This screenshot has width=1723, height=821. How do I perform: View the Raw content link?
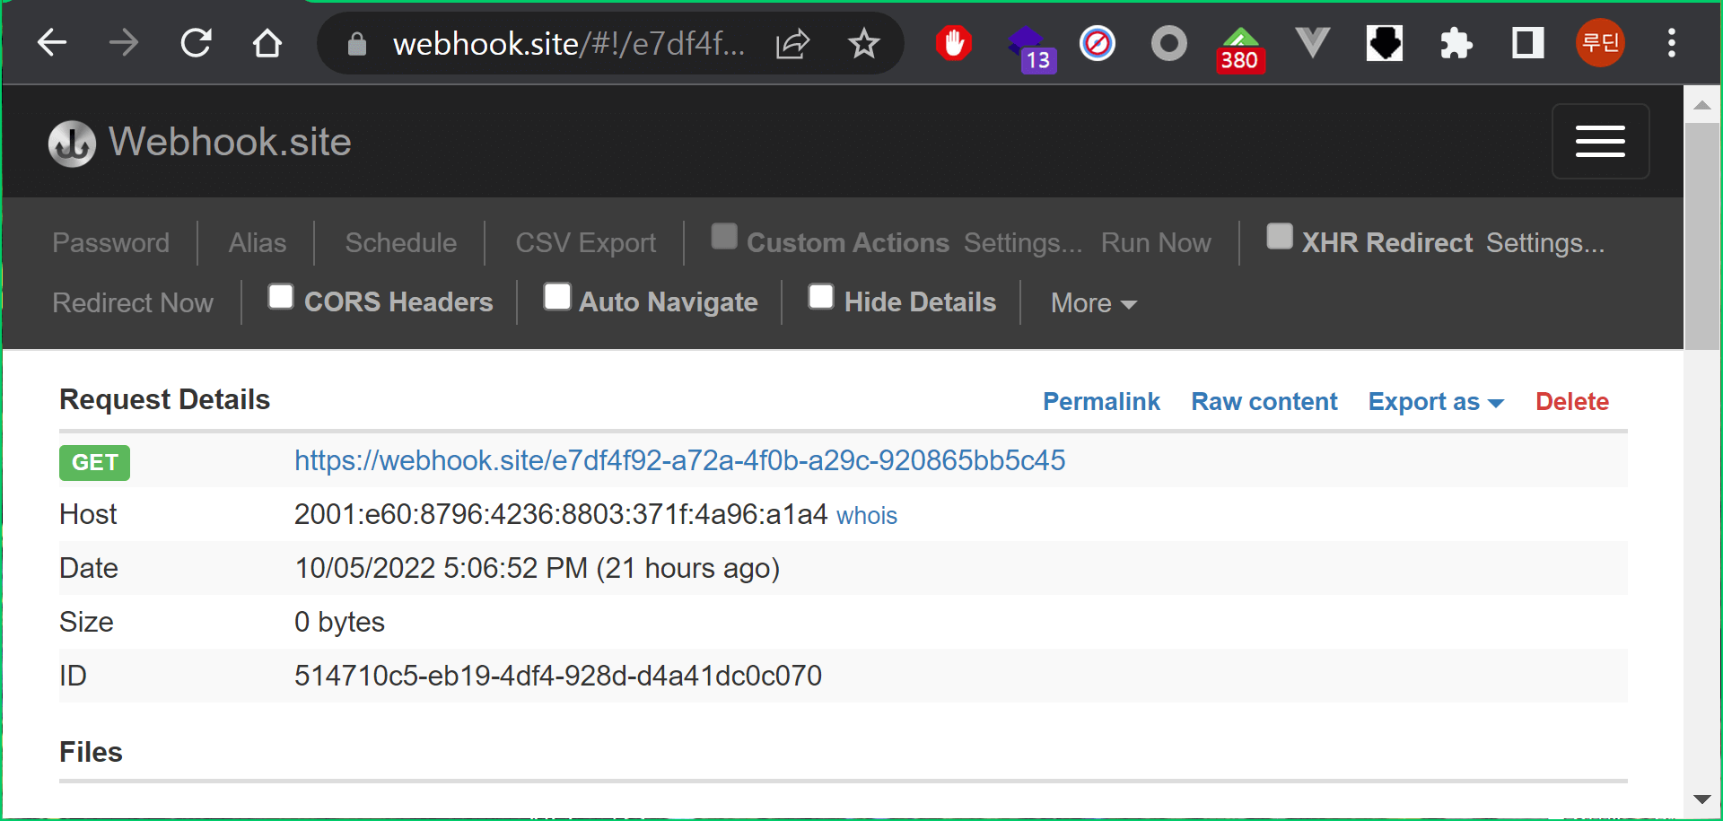point(1264,401)
